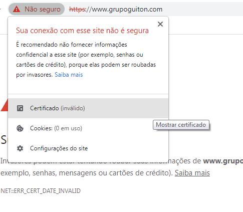Click the site settings gear icon
The height and width of the screenshot is (212, 243).
(x=20, y=148)
